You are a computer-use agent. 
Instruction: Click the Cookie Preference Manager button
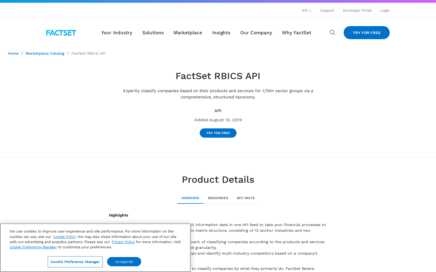(x=75, y=262)
